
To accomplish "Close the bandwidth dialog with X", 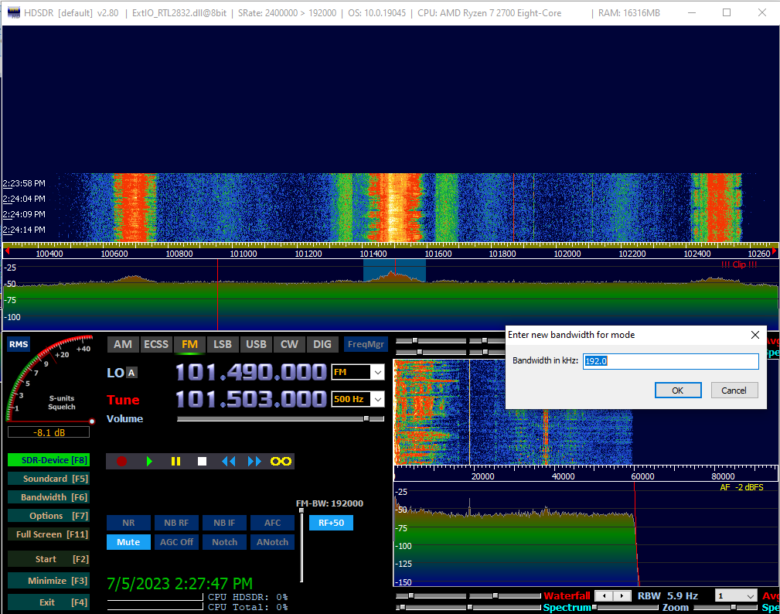I will coord(754,335).
